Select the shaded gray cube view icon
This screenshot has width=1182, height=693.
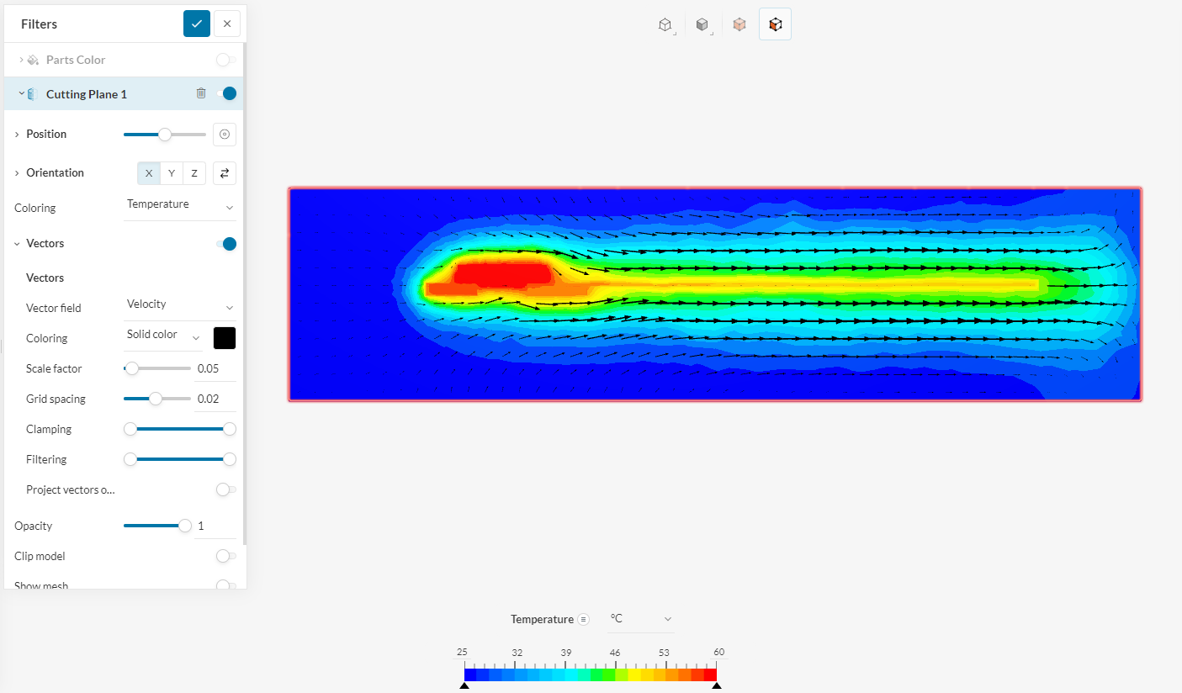(x=702, y=24)
